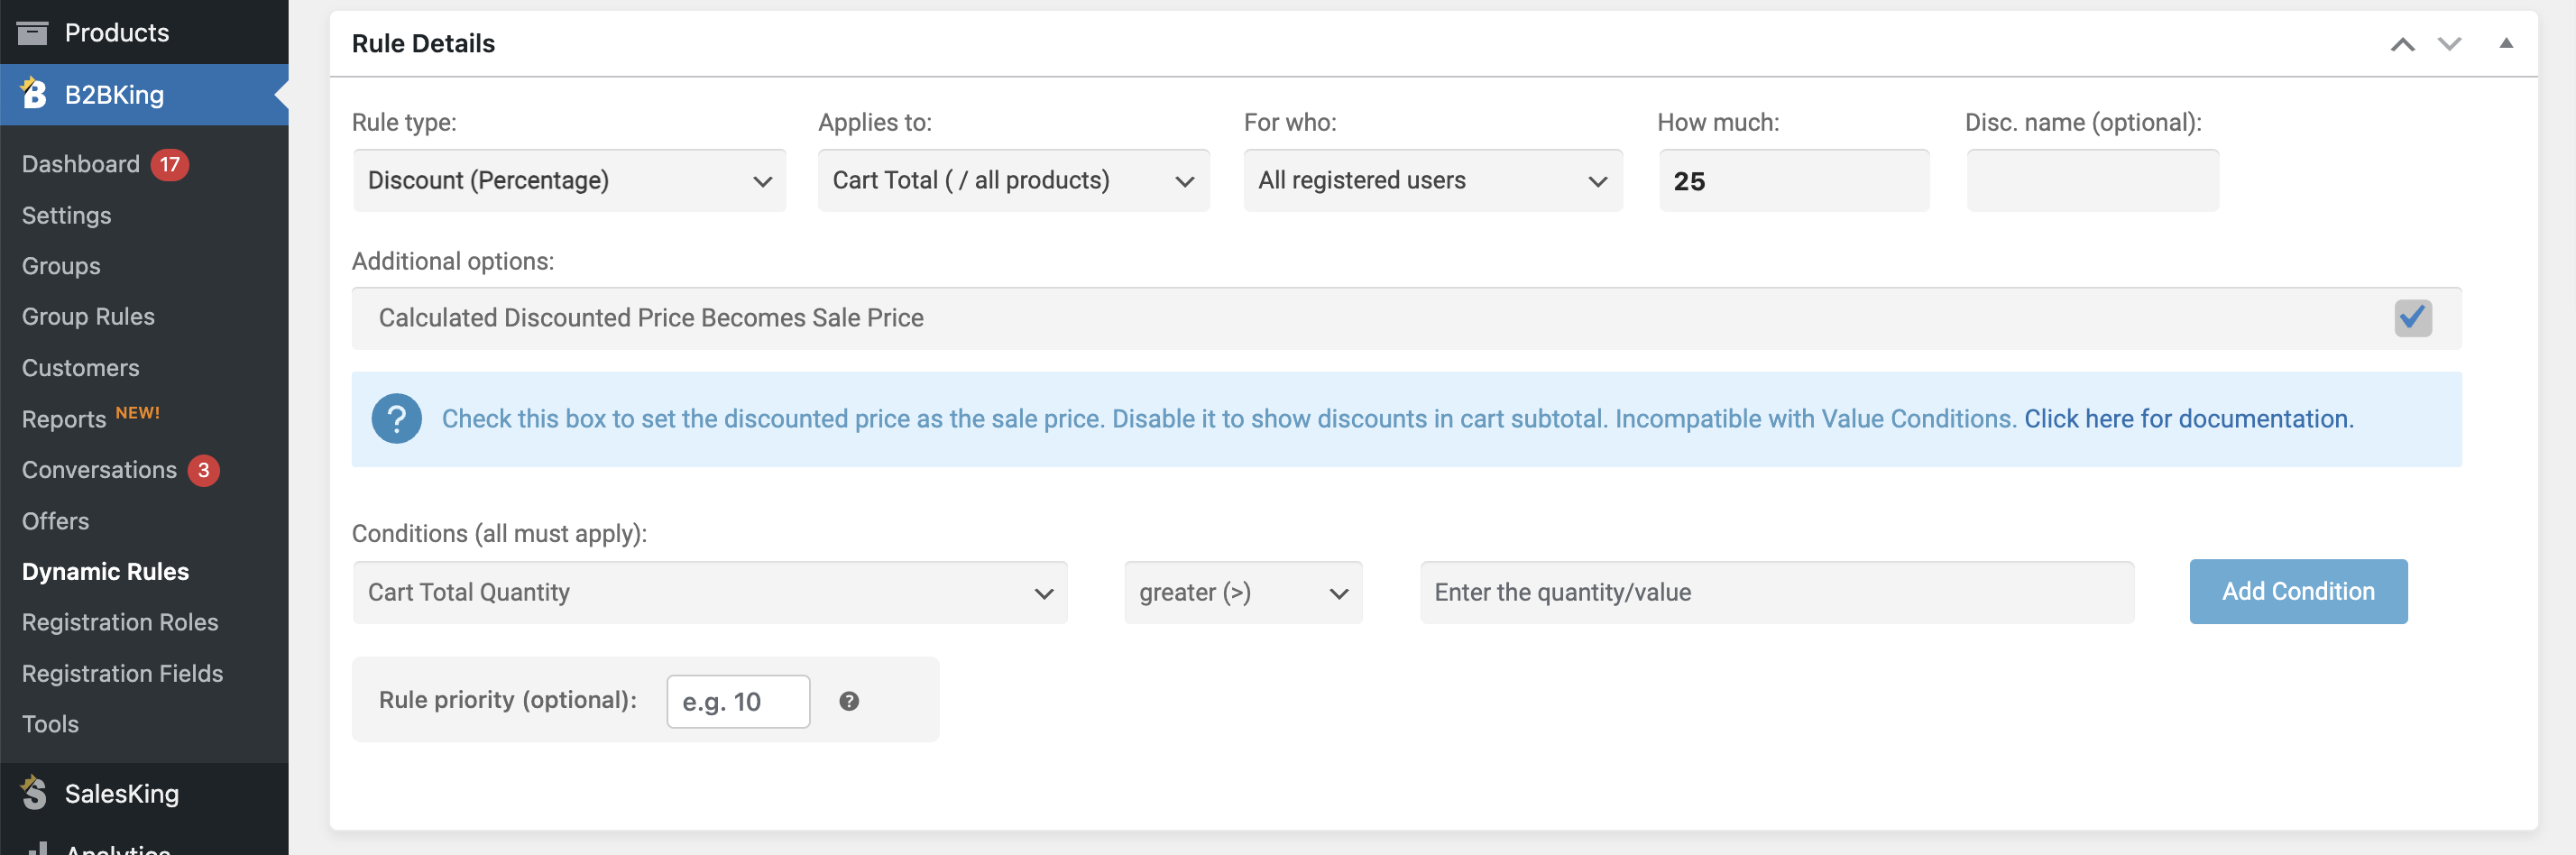This screenshot has width=2576, height=855.
Task: Go to Groups page
Action: [61, 266]
